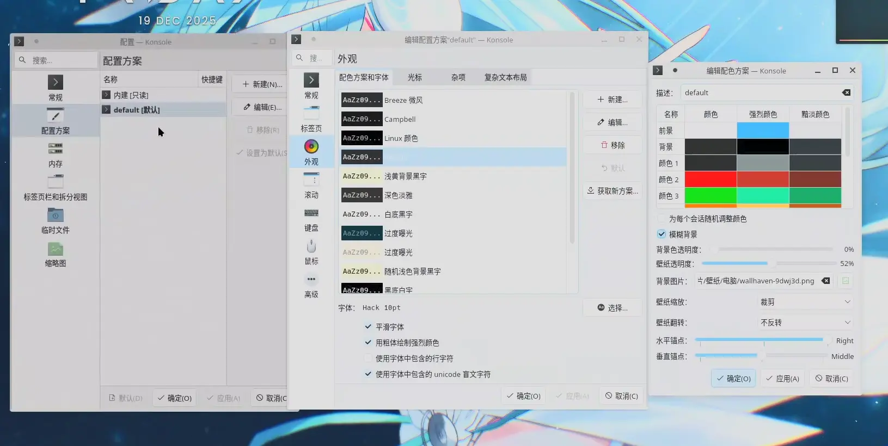Click 新建(N)... in 配置方案 window

pyautogui.click(x=262, y=84)
